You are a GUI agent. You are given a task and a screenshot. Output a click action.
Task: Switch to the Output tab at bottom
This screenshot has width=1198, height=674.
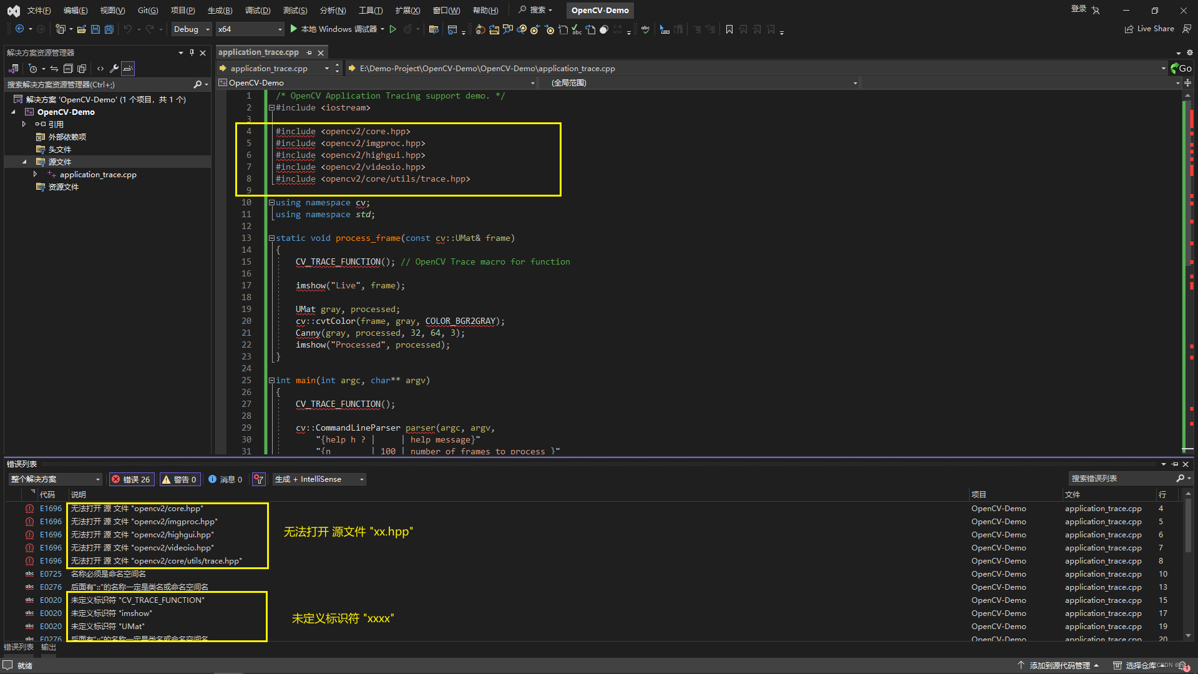pyautogui.click(x=48, y=647)
